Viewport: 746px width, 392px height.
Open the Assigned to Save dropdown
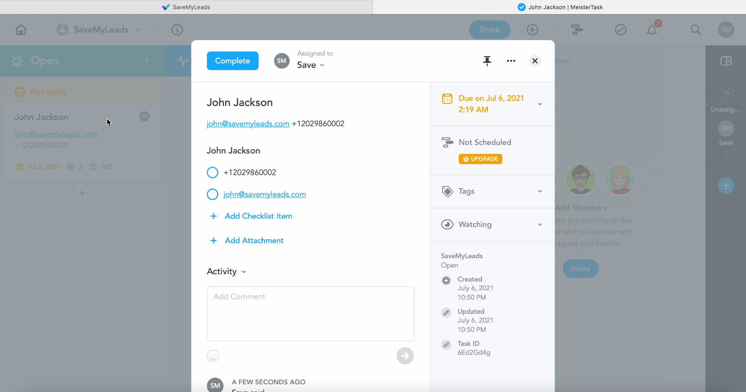pos(311,65)
